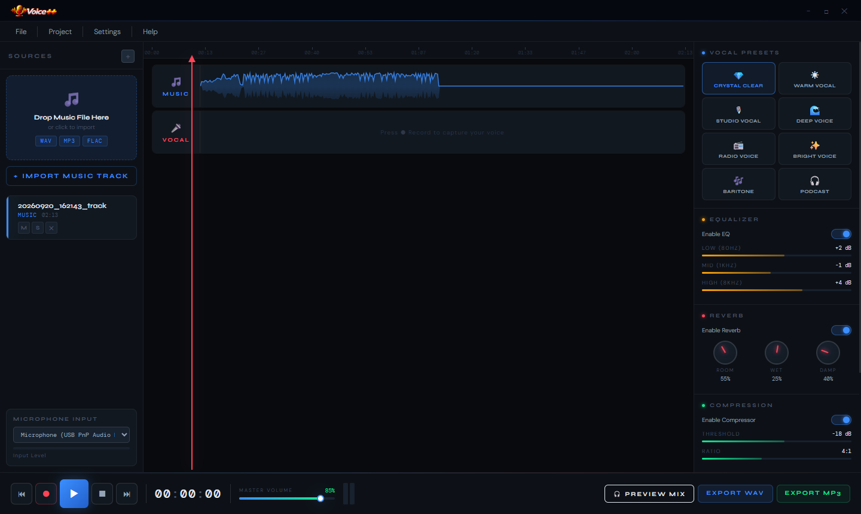The image size is (861, 514).
Task: Select MP3 format badge
Action: 69,141
